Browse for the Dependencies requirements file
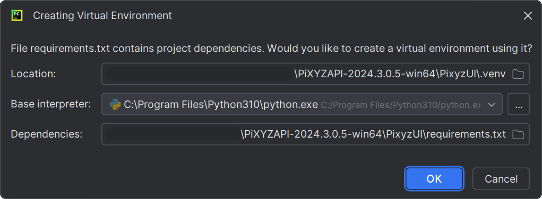 518,134
